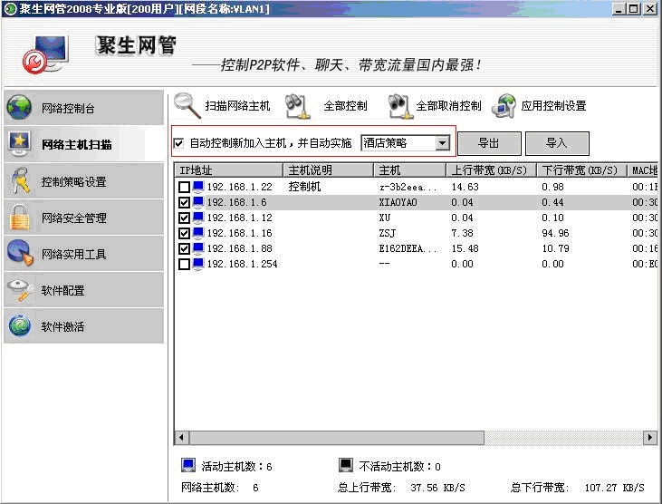Enable checkbox for host 192.168.1.254
The height and width of the screenshot is (504, 662).
click(x=185, y=265)
